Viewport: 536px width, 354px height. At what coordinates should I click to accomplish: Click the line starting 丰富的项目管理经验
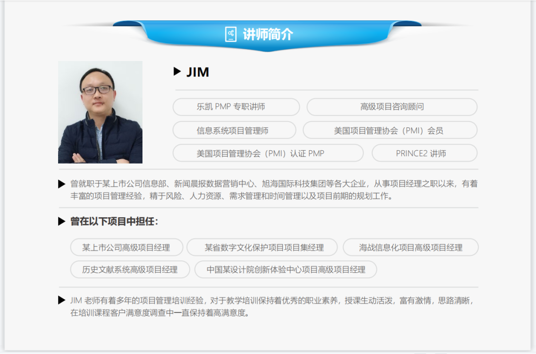click(231, 196)
